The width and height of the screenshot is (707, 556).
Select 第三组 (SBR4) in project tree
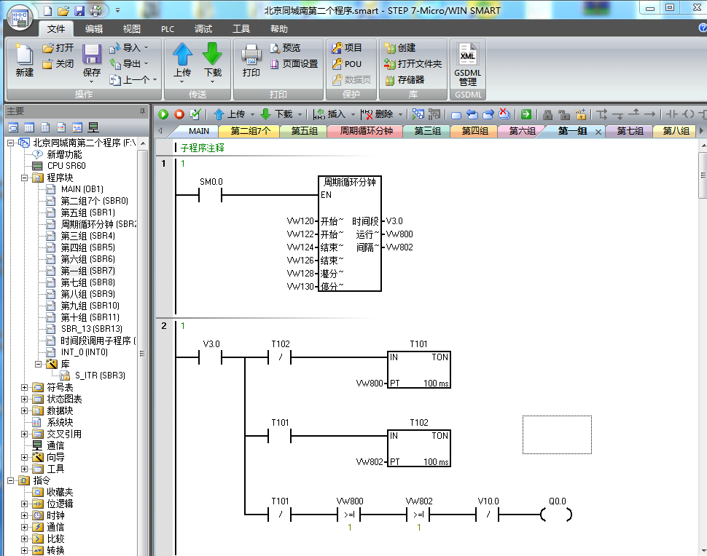(87, 236)
